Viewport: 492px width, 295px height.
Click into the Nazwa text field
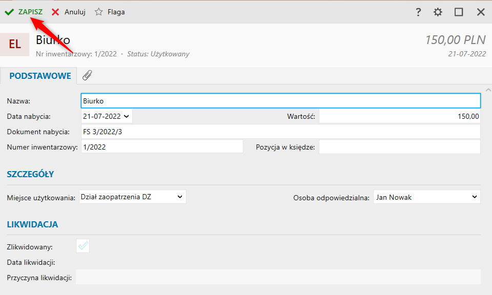[280, 101]
